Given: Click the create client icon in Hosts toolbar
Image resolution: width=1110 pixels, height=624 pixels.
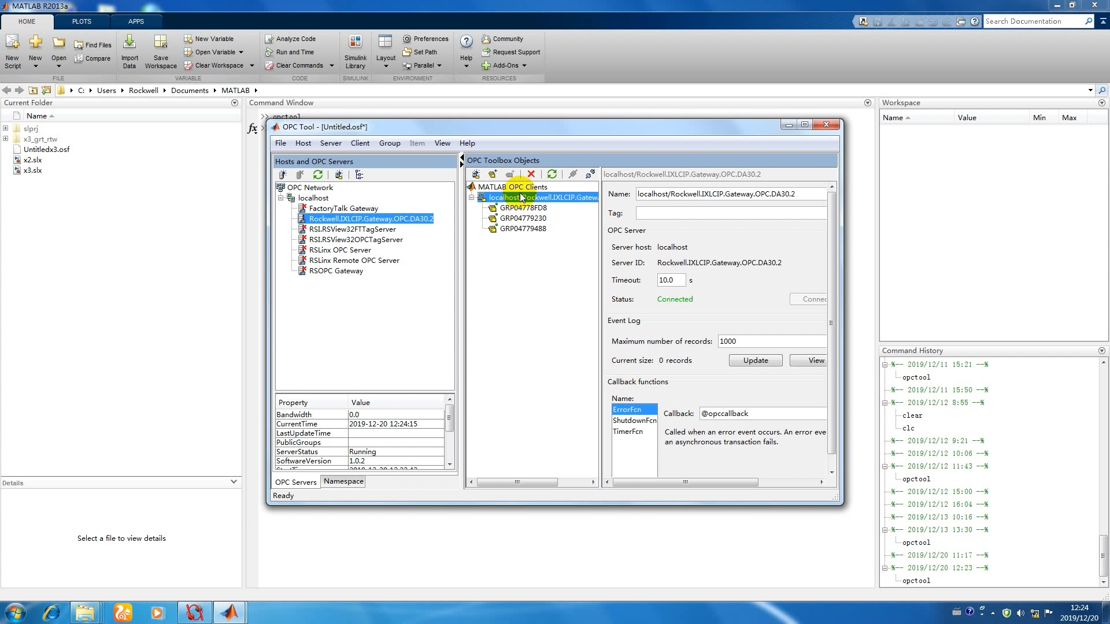Looking at the screenshot, I should [x=339, y=175].
